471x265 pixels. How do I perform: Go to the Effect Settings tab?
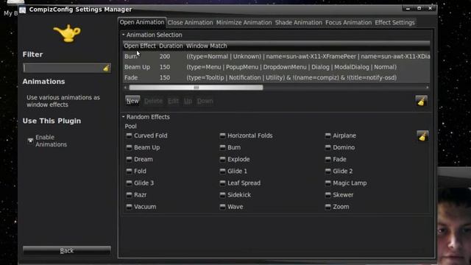coord(394,23)
